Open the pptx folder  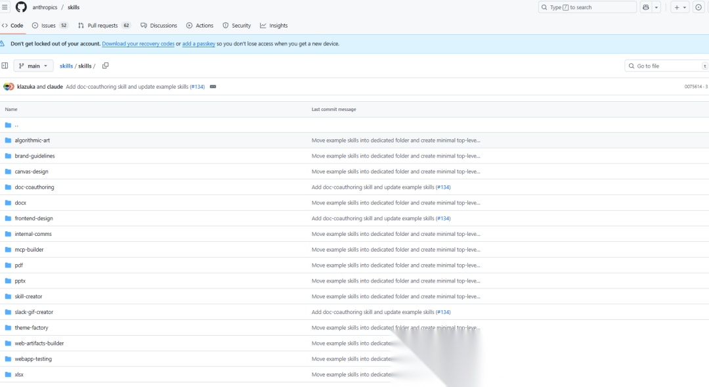(x=20, y=281)
